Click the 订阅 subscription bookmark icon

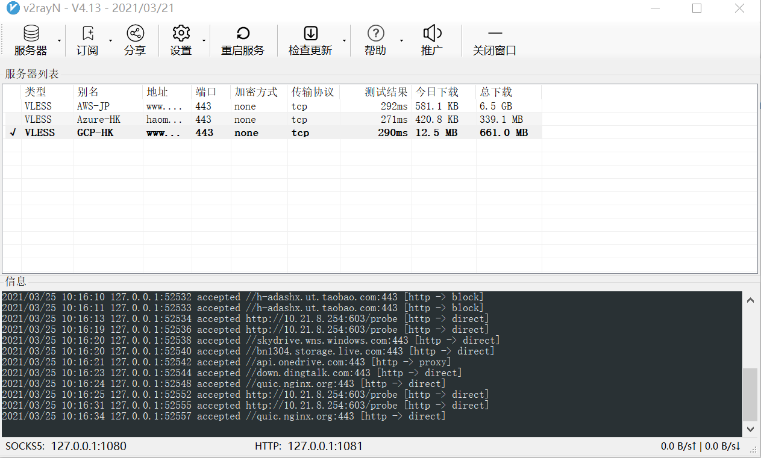coord(88,33)
